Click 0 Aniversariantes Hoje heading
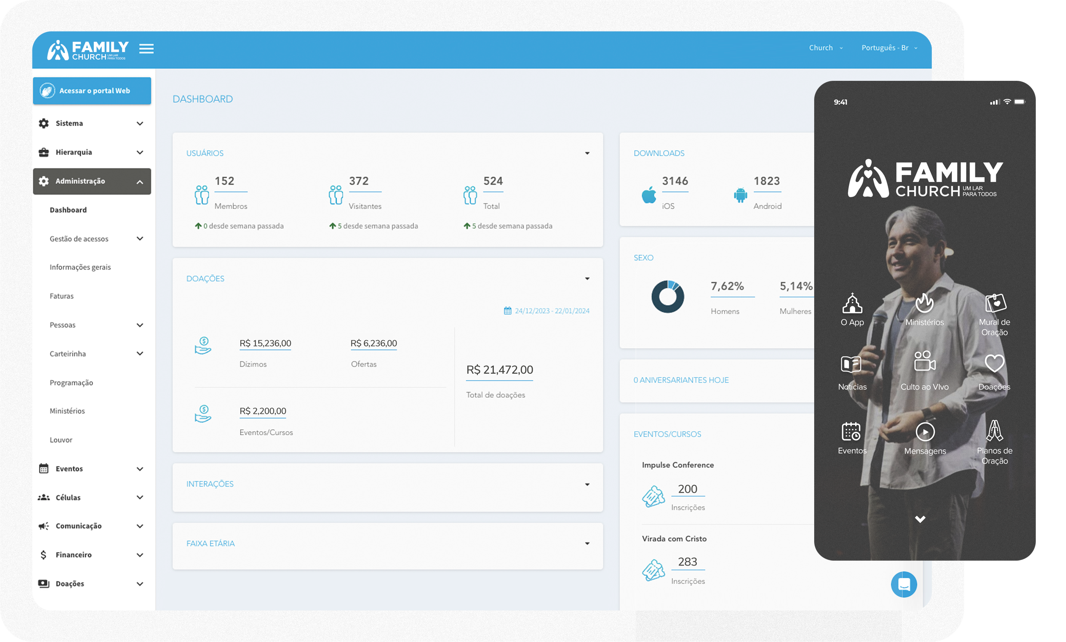 [x=681, y=380]
